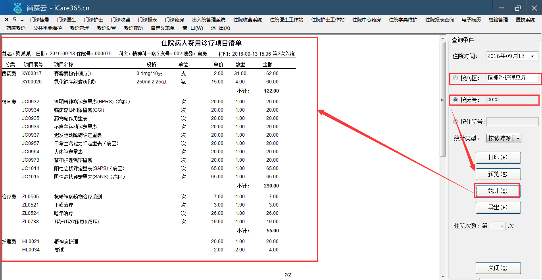Select the 按病区 radio button

(455, 78)
